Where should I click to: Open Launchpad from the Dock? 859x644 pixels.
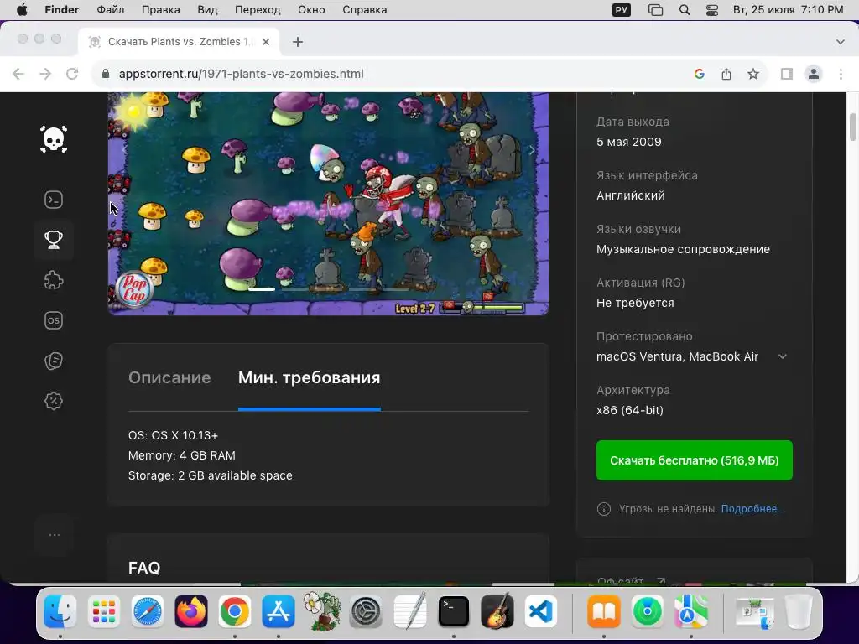point(103,611)
